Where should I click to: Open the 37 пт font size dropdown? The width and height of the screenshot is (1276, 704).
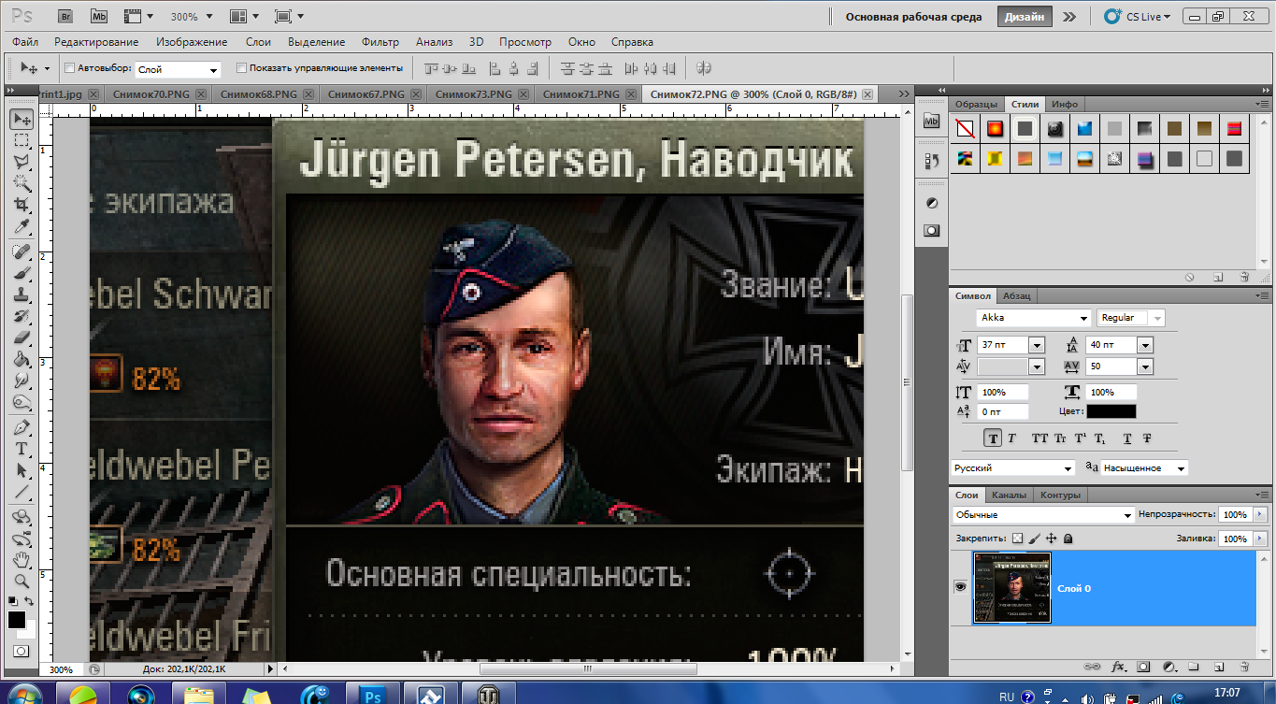(x=1036, y=345)
